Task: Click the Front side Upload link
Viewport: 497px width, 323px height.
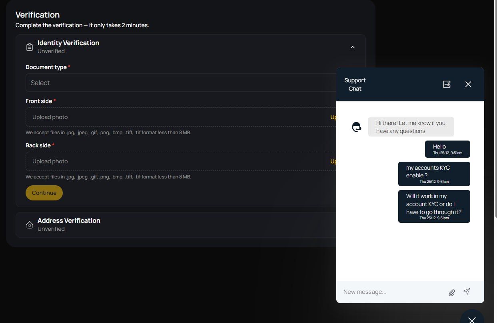Action: click(333, 117)
